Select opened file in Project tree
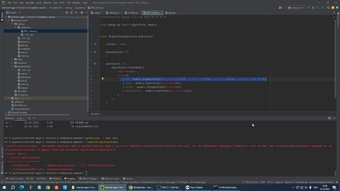 [x=66, y=13]
